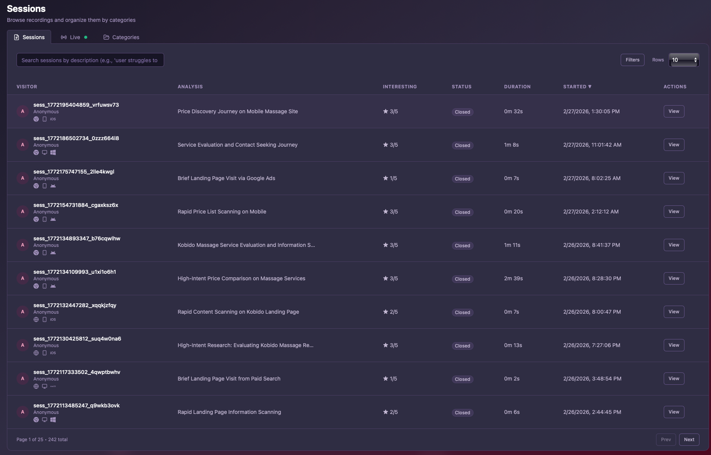Click the desktop monitor icon for session 0zzz664l8

pyautogui.click(x=45, y=152)
